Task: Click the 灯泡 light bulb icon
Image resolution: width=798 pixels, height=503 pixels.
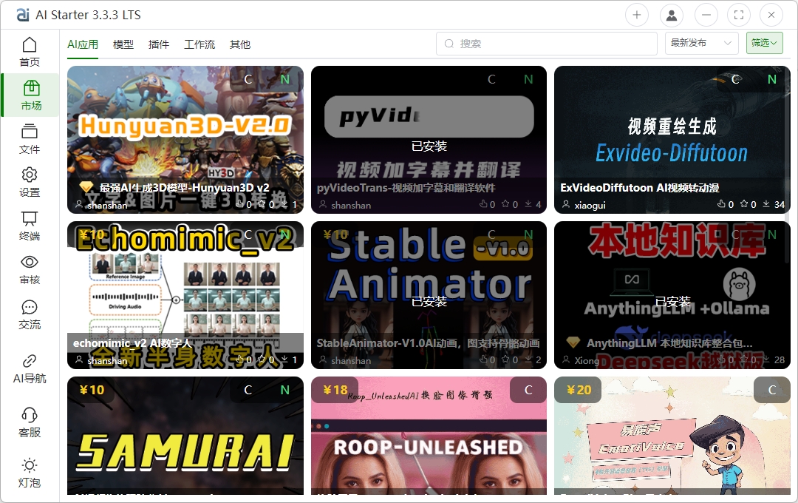Action: coord(30,465)
